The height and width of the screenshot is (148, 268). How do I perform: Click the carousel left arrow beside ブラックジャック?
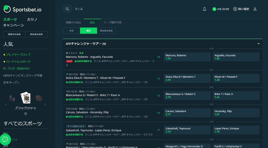(5, 104)
